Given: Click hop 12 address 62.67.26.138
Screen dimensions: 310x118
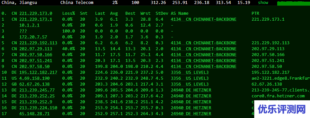Looking at the screenshot, I should pos(34,84).
